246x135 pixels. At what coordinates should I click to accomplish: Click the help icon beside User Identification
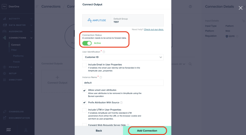click(x=104, y=52)
